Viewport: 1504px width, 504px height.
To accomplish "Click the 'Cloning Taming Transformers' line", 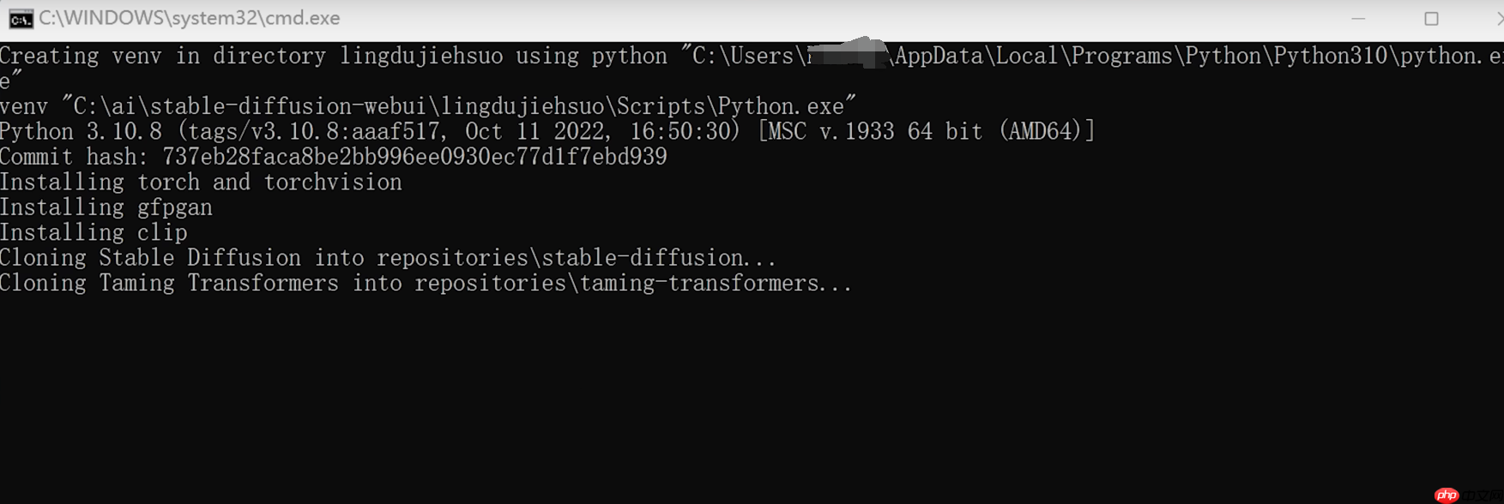I will coord(426,283).
